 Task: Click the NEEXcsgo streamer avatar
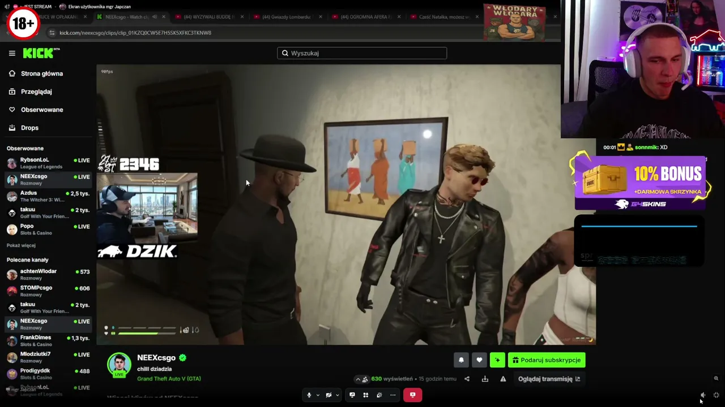click(119, 365)
